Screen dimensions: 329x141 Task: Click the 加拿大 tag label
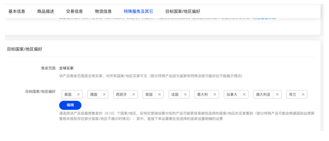pos(232,94)
